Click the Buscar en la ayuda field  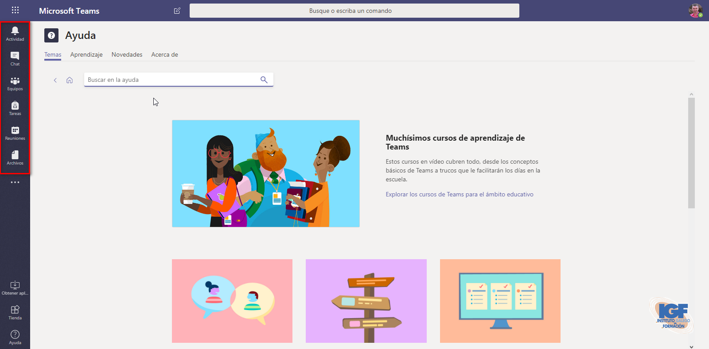pyautogui.click(x=171, y=80)
